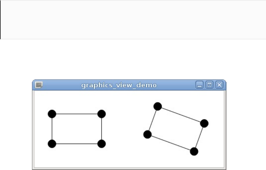
Task: Click the bottom edge of the upright rectangle
Action: coord(77,144)
